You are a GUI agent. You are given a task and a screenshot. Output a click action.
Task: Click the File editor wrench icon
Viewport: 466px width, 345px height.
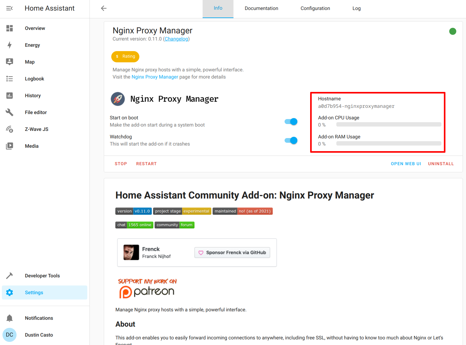(10, 113)
